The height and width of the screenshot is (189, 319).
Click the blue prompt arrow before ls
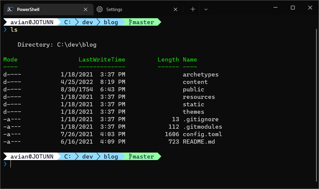pos(5,29)
